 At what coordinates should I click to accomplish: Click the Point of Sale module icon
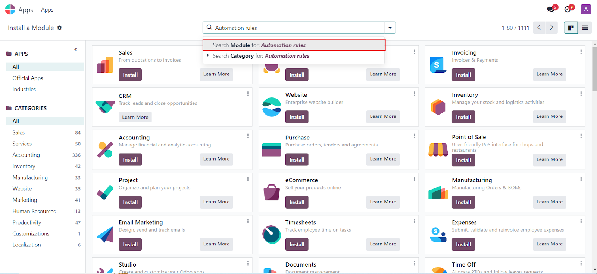tap(438, 149)
